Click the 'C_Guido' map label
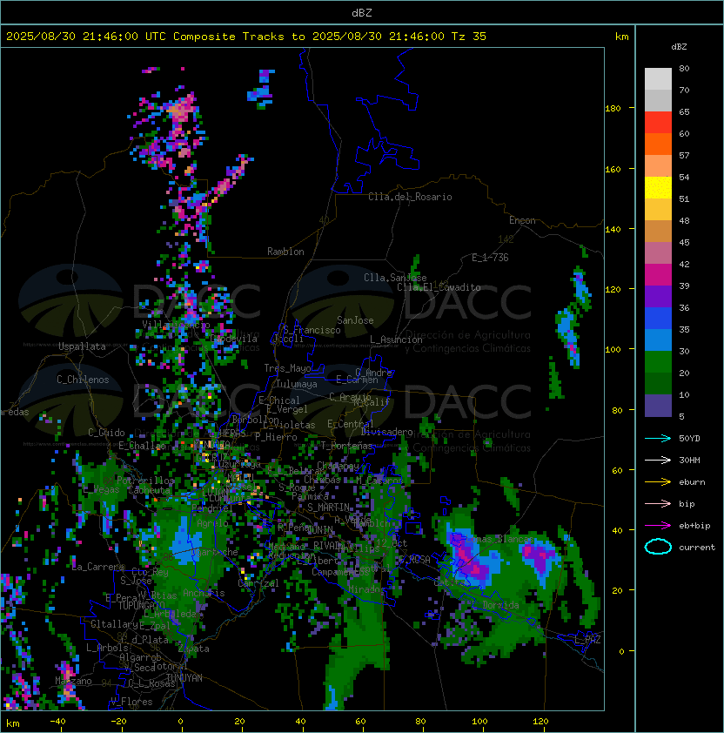Screen dimensions: 724x733 tap(106, 433)
